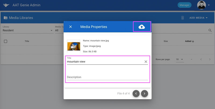Click the Description input field
The width and height of the screenshot is (215, 109).
[x=107, y=77]
